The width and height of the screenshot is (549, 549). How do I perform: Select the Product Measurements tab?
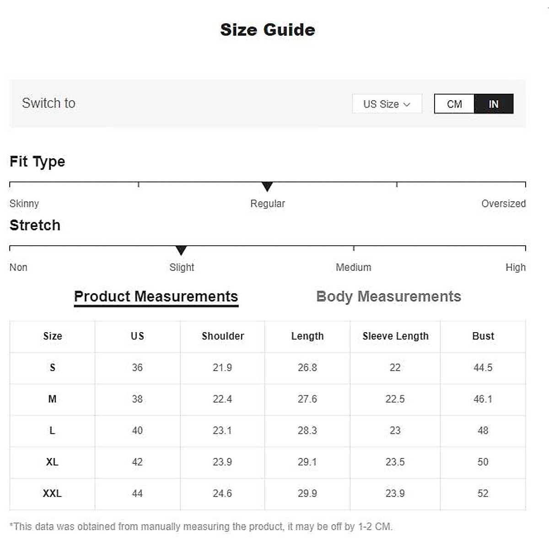156,296
